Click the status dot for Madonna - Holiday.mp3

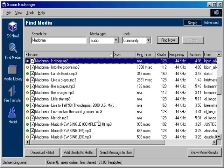(x=27, y=61)
